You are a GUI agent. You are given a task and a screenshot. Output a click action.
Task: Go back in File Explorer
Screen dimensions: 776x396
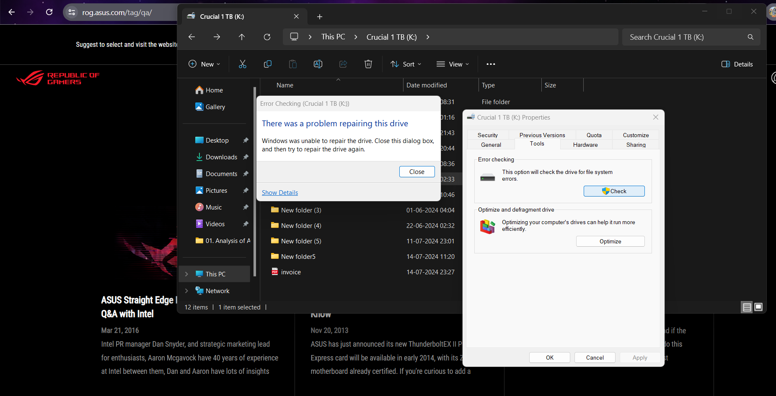point(191,37)
